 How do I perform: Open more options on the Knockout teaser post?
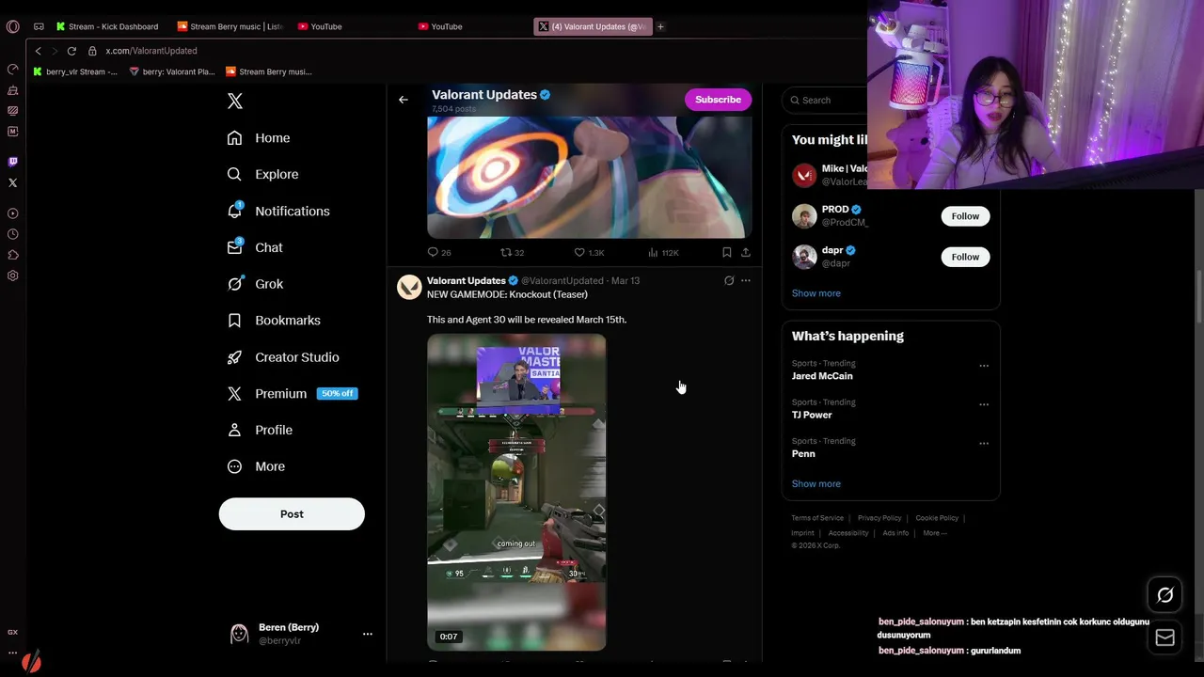[x=746, y=280]
